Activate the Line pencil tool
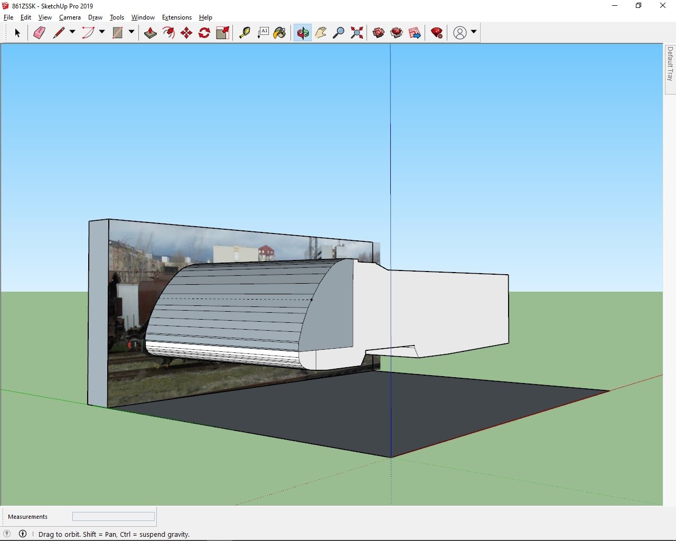The height and width of the screenshot is (541, 676). 59,33
